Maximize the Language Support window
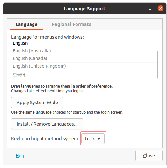The height and width of the screenshot is (168, 167). coord(150,8)
